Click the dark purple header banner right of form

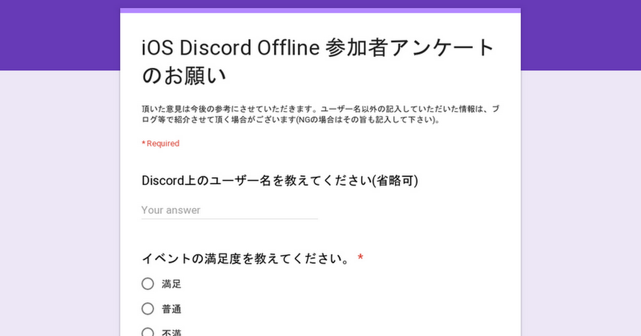click(581, 35)
